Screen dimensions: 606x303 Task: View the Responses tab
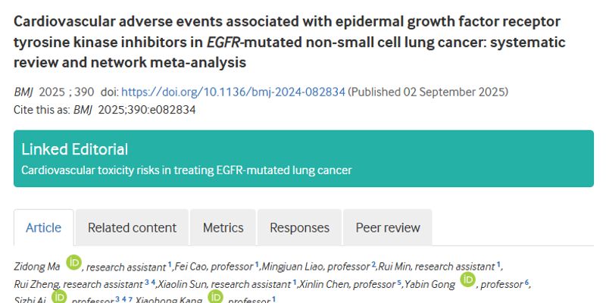pos(299,227)
